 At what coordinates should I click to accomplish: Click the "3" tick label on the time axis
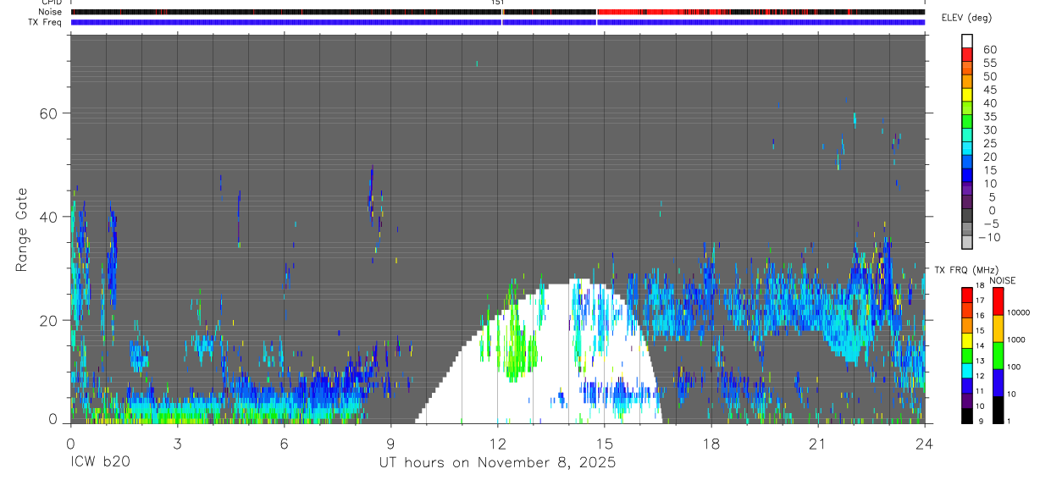(177, 443)
